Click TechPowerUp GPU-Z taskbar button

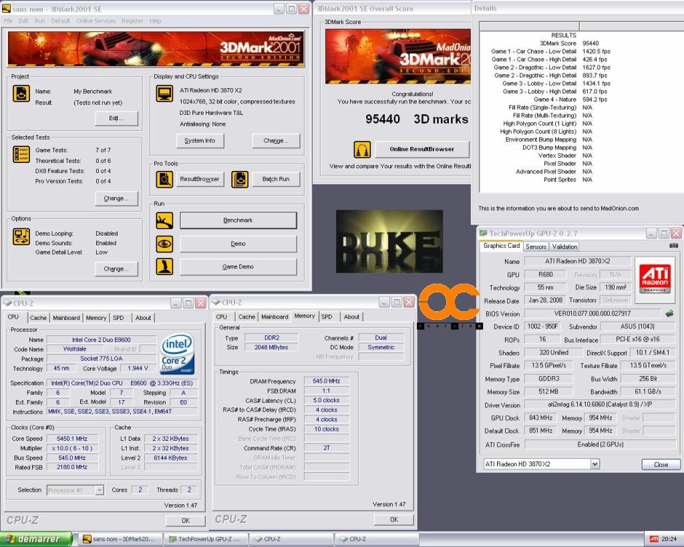(x=206, y=539)
